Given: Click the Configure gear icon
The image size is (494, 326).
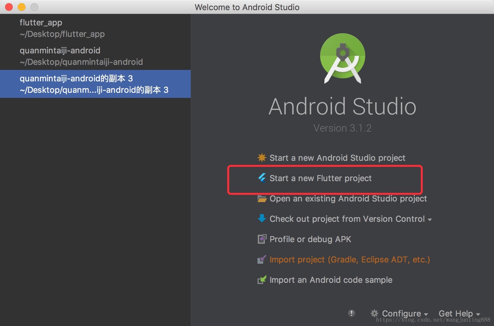Looking at the screenshot, I should [374, 313].
